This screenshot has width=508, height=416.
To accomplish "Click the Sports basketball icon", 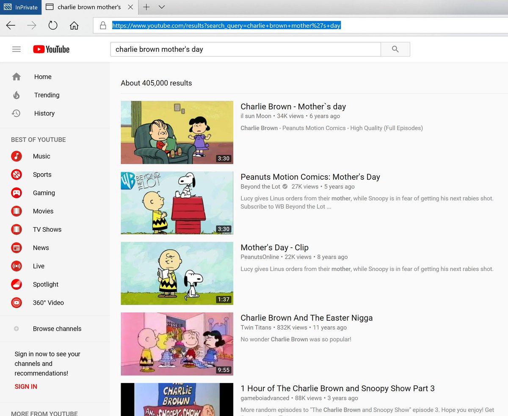I will point(17,175).
